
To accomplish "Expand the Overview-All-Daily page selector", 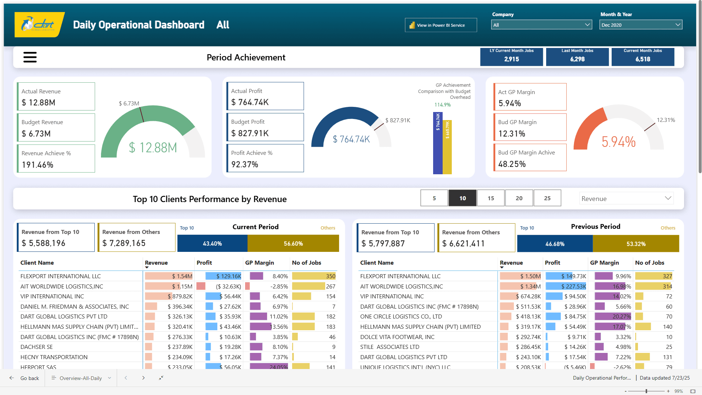I will pyautogui.click(x=109, y=378).
